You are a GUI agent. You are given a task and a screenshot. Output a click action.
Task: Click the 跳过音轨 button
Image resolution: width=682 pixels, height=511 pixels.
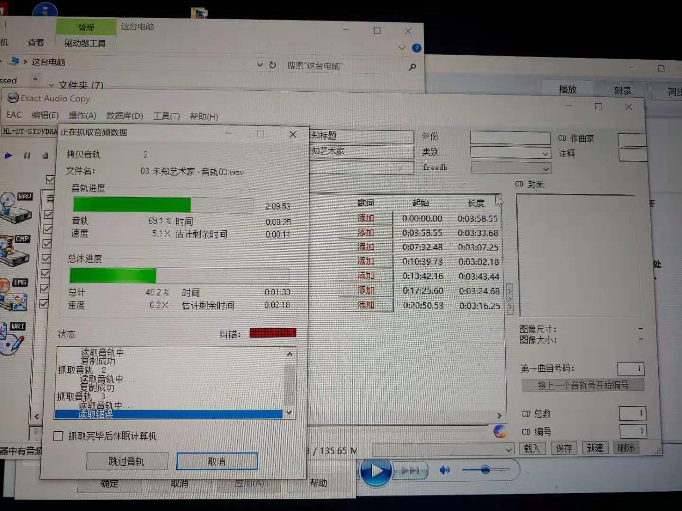[x=127, y=461]
